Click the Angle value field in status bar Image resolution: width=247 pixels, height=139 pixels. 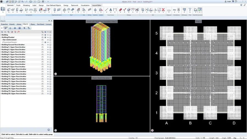pyautogui.click(x=229, y=138)
